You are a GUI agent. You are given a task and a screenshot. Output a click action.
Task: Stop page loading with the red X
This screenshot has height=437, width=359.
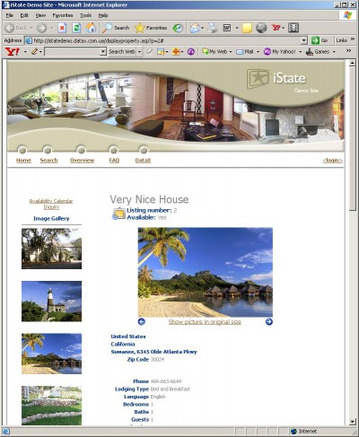(62, 28)
